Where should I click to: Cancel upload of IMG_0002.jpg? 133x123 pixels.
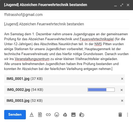[x=122, y=90]
